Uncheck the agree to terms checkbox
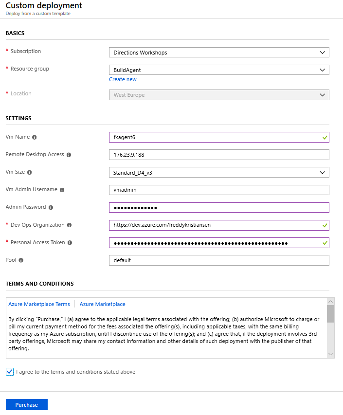The height and width of the screenshot is (415, 343). tap(10, 372)
